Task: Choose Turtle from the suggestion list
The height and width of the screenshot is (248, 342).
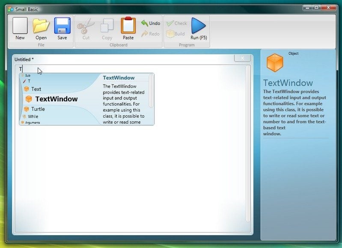Action: [x=38, y=109]
